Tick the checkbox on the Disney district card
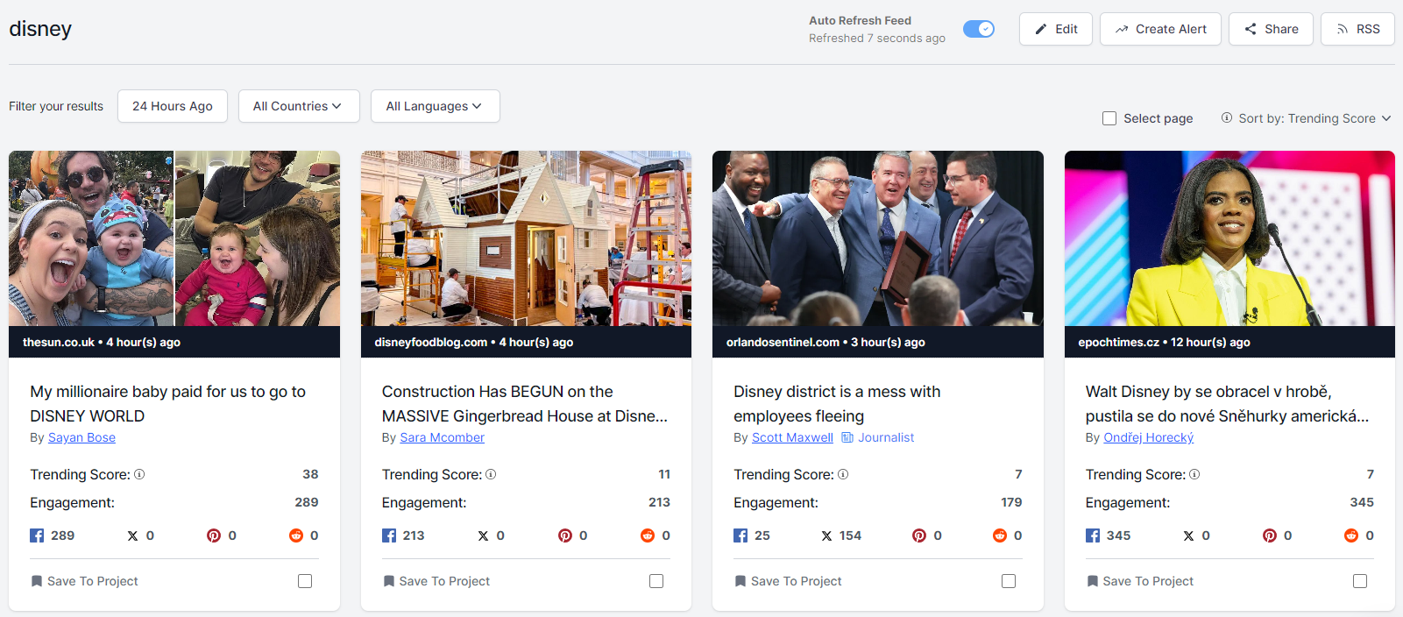 (1009, 581)
